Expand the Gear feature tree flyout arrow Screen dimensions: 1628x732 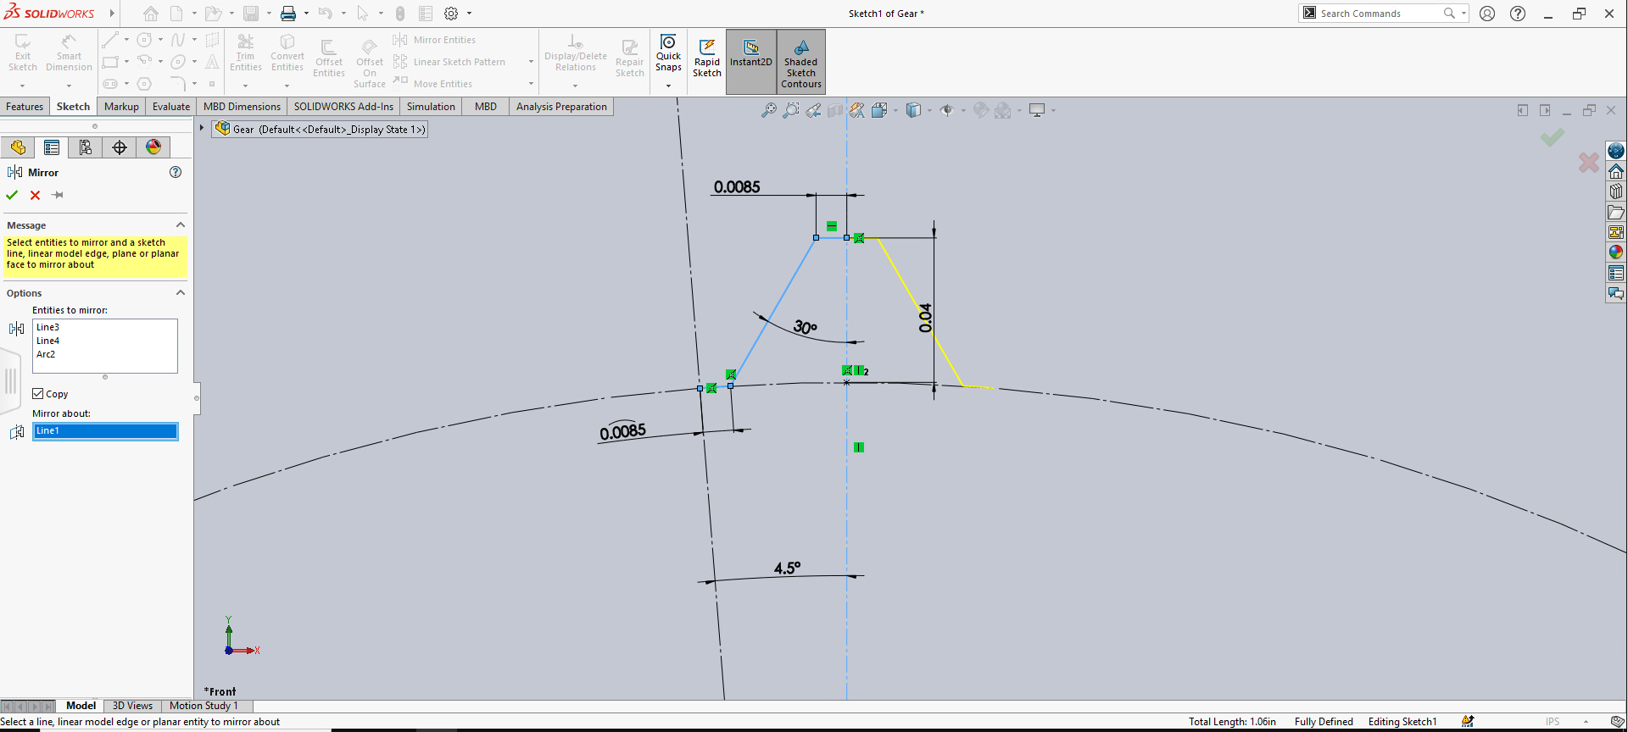click(202, 129)
